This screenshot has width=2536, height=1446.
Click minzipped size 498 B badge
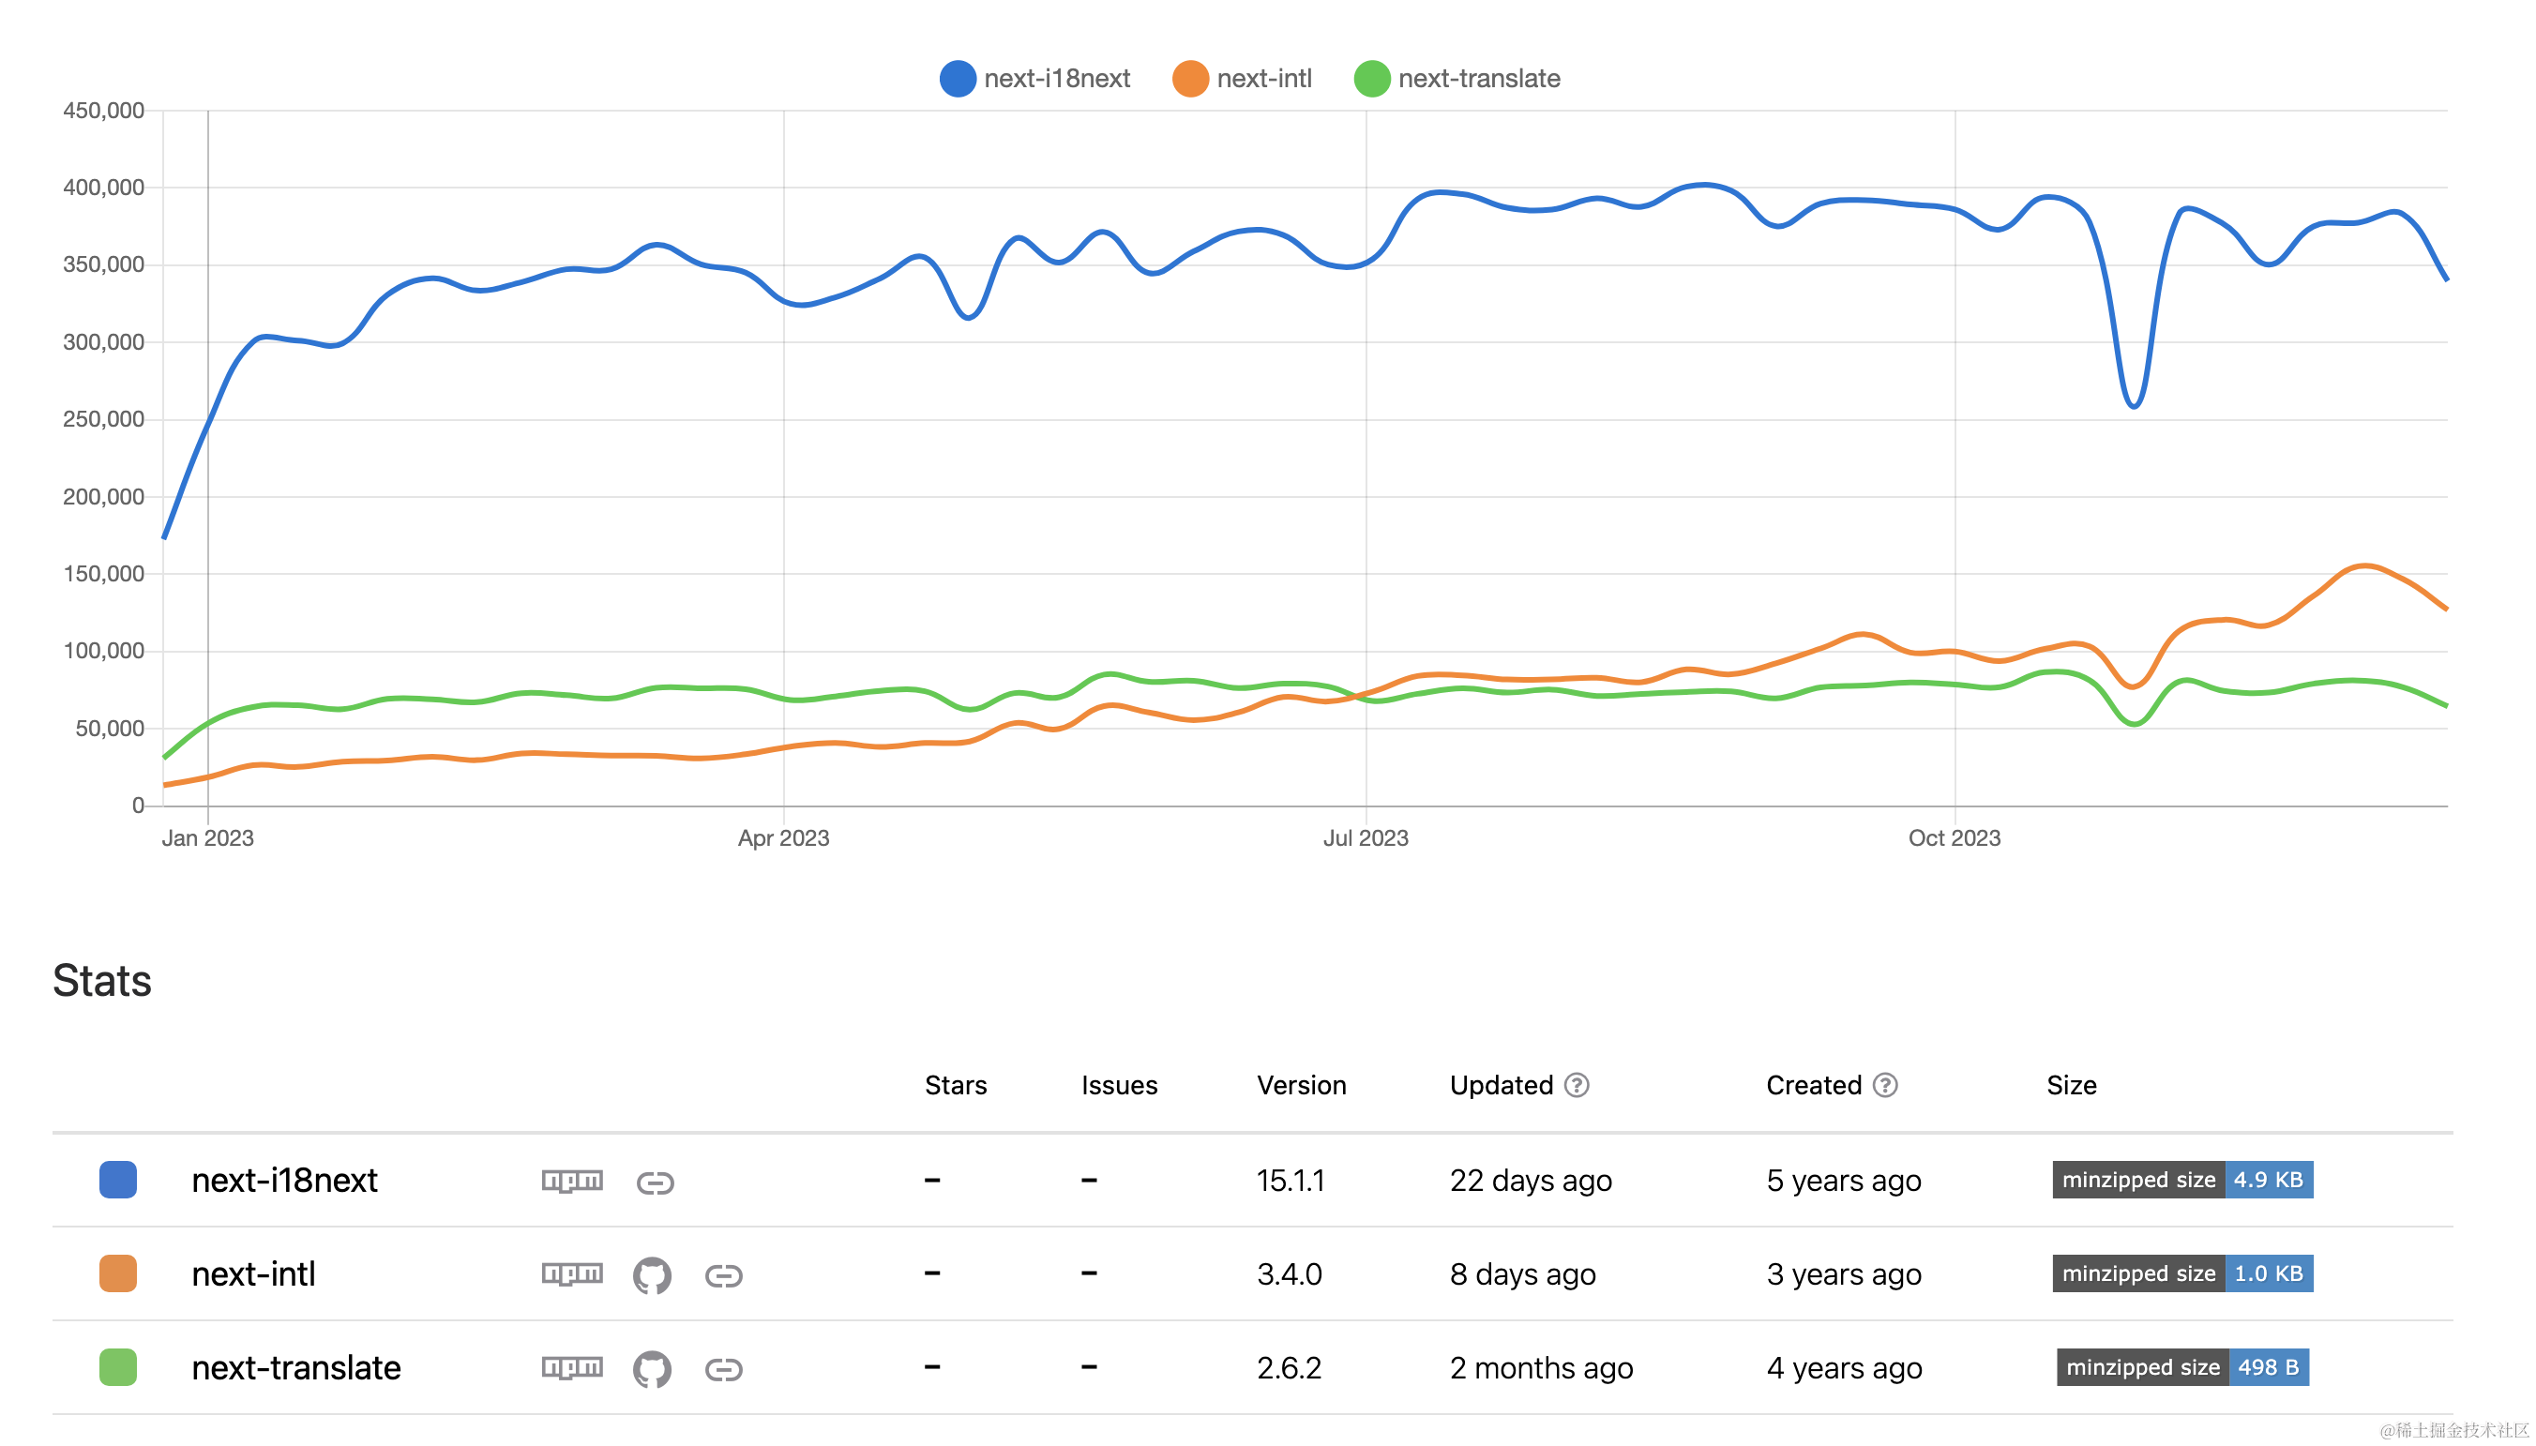pos(2181,1367)
